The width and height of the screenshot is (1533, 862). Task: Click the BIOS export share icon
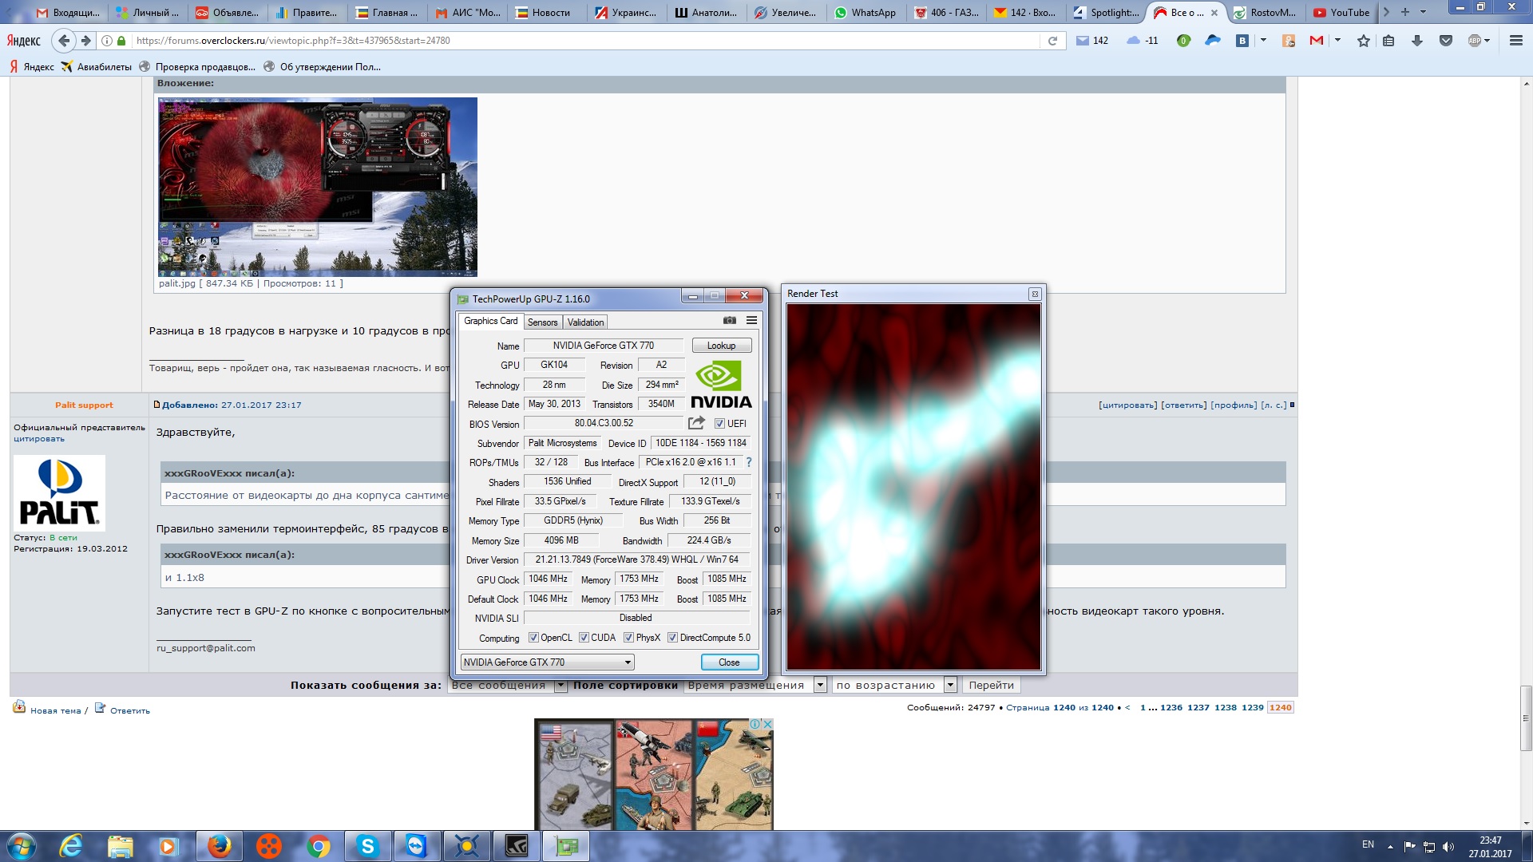tap(696, 423)
